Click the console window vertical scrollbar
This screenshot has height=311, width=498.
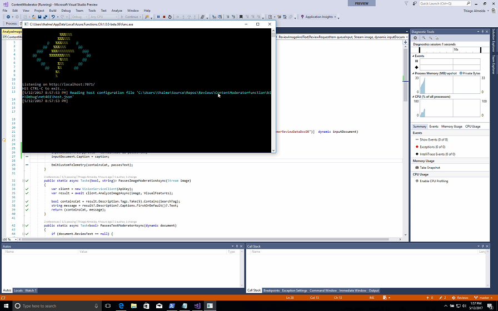click(x=273, y=91)
